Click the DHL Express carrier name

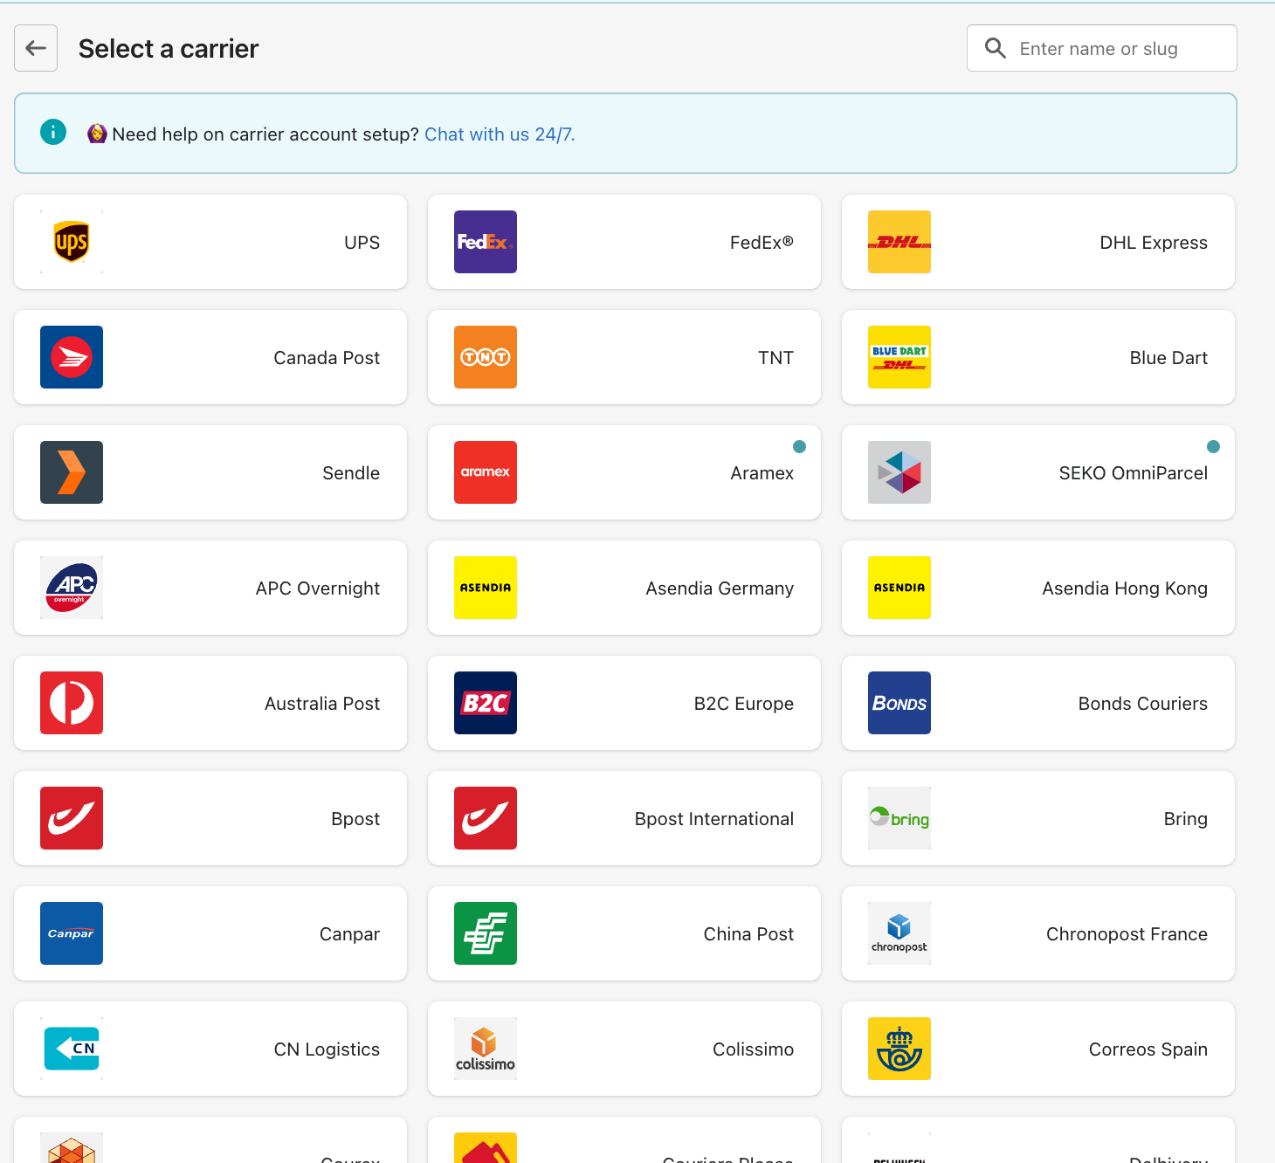(1154, 243)
